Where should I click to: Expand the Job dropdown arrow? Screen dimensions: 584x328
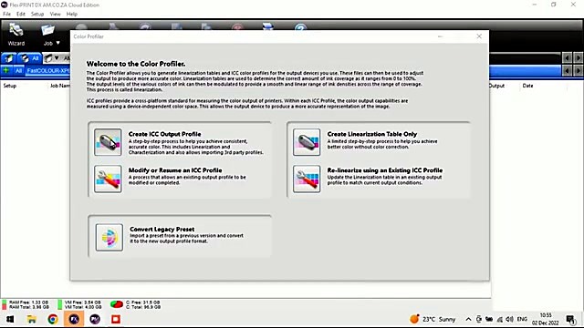(57, 43)
